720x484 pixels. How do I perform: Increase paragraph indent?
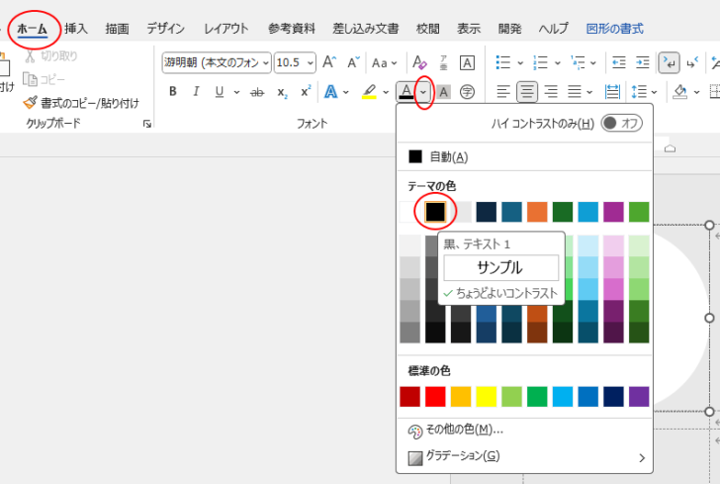click(643, 62)
